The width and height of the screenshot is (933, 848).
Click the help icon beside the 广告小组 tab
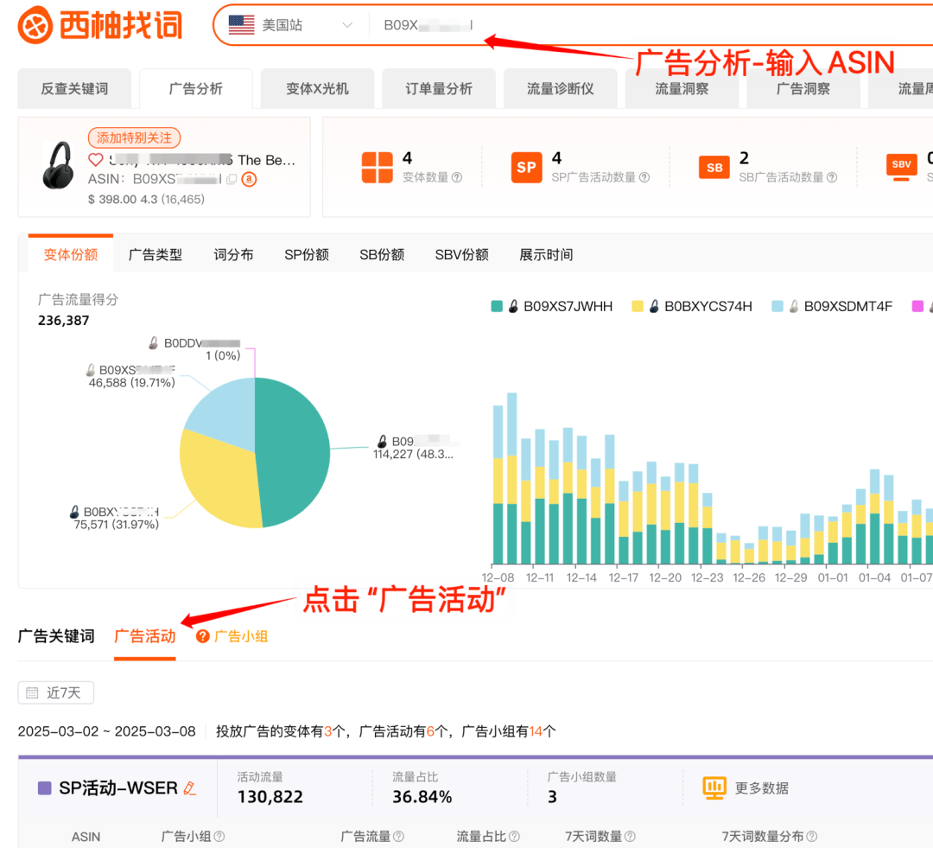pyautogui.click(x=202, y=636)
